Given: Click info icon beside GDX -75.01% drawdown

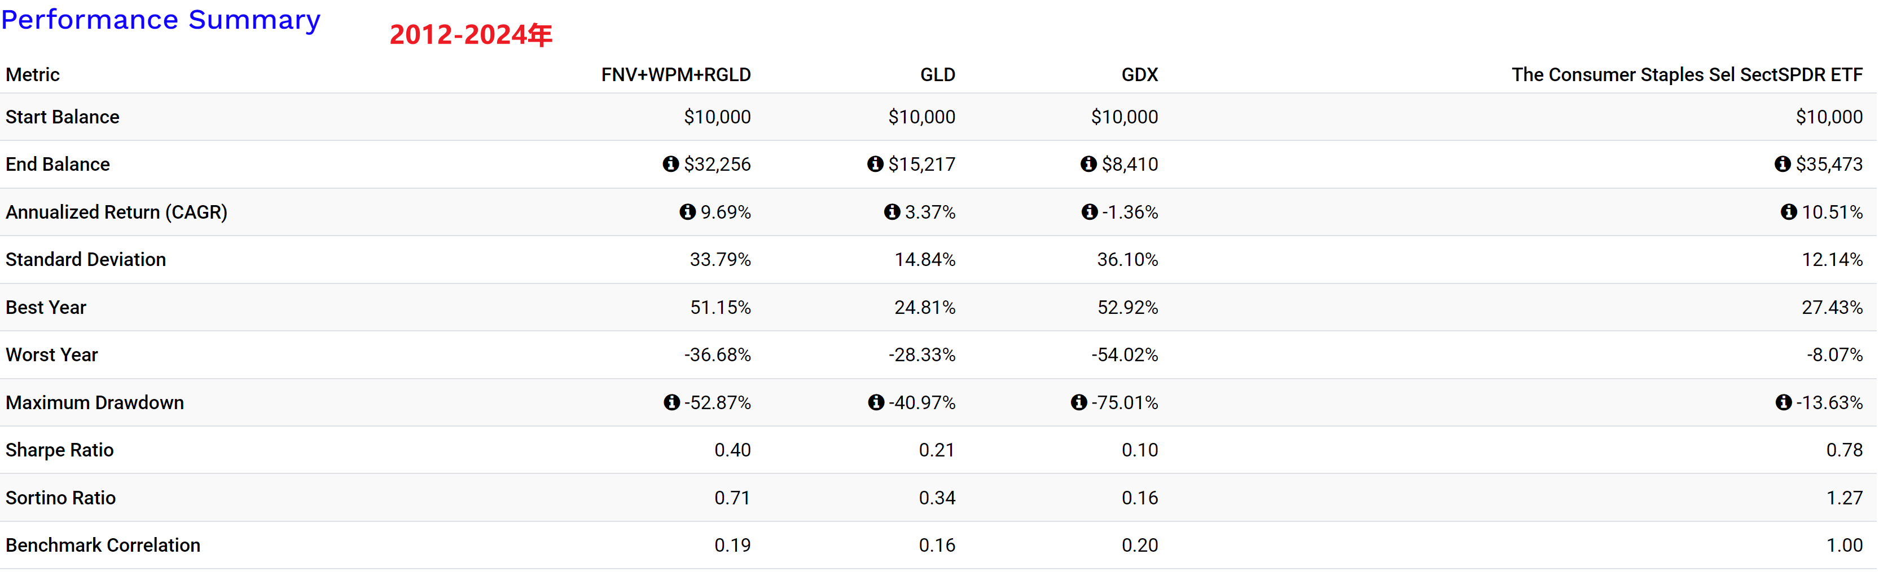Looking at the screenshot, I should click(x=1079, y=403).
